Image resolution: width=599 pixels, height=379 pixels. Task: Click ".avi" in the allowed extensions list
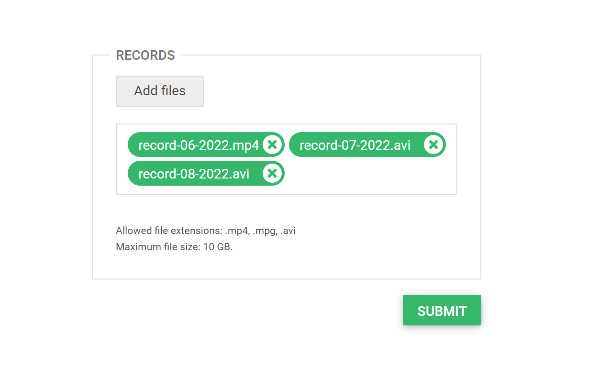(288, 231)
